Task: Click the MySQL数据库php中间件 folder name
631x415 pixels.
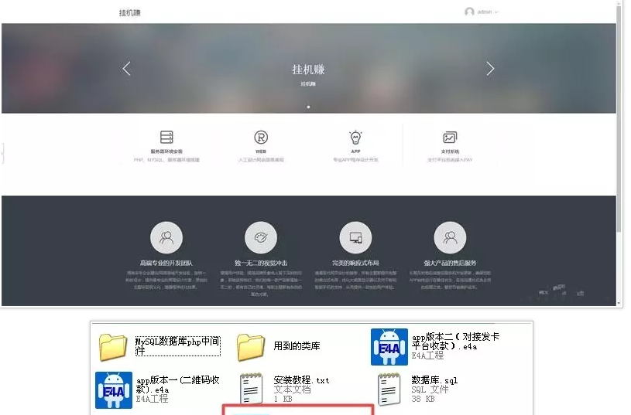Action: click(177, 346)
